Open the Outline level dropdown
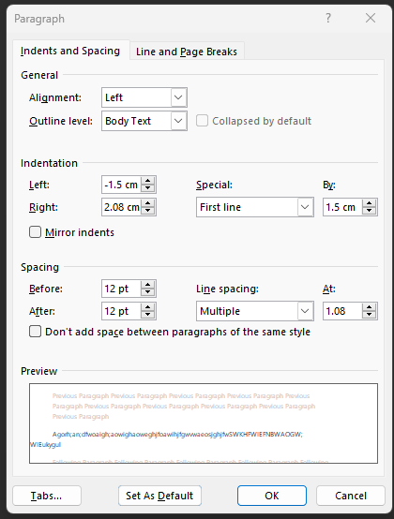The image size is (394, 519). pos(144,121)
